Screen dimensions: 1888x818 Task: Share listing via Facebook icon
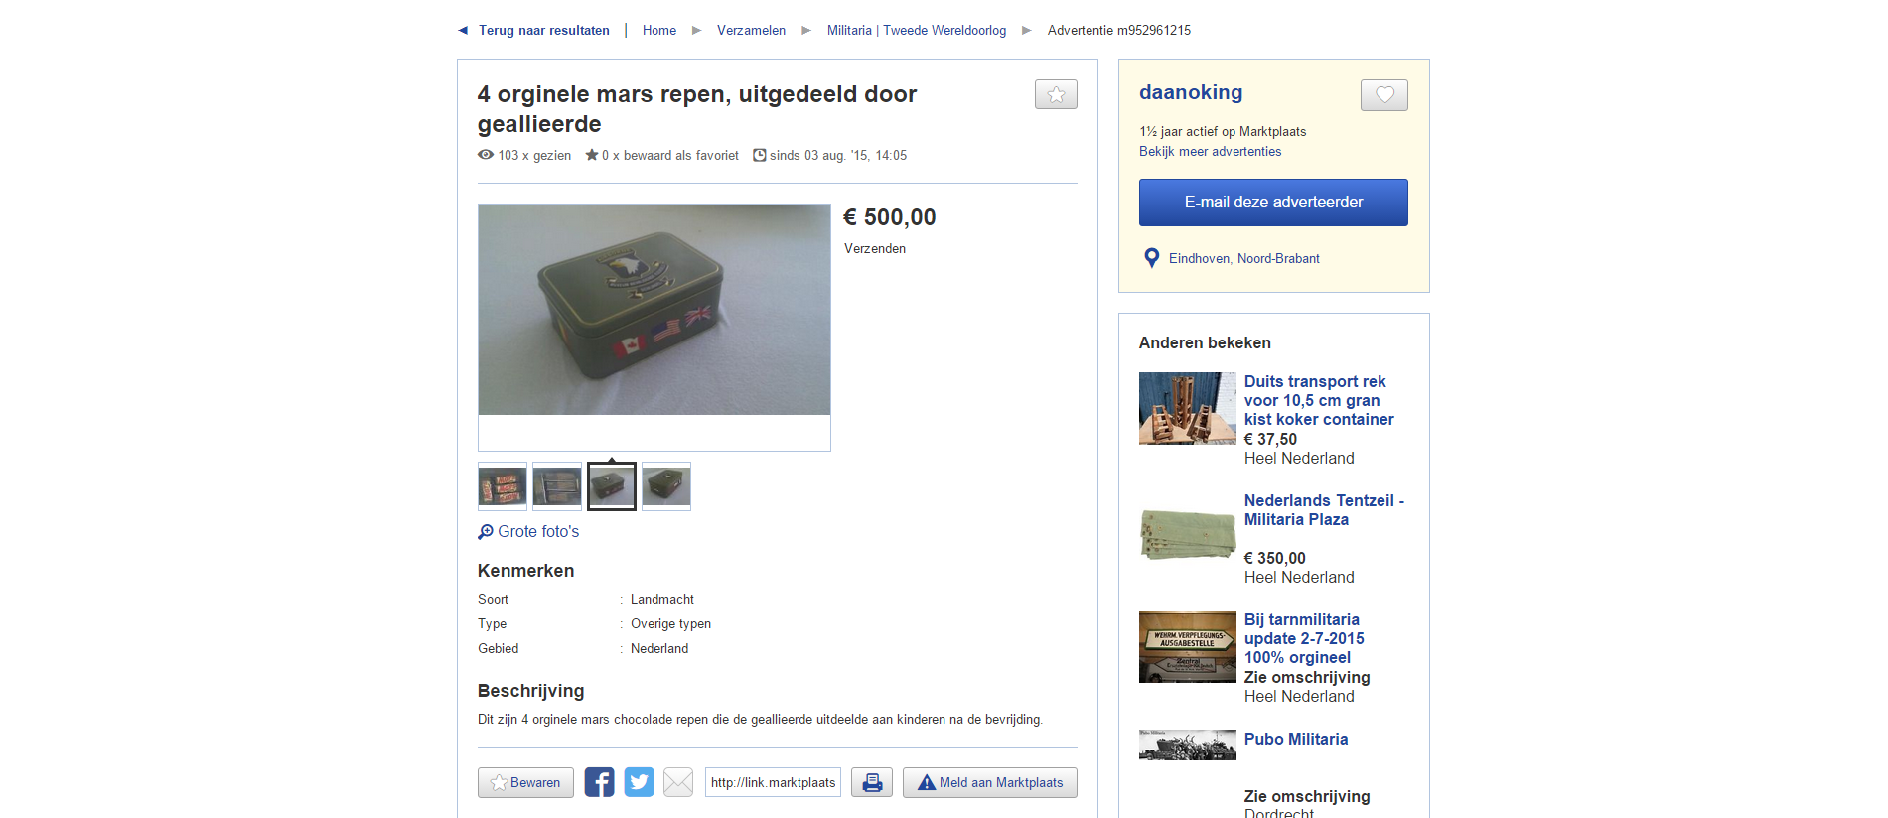pos(599,782)
